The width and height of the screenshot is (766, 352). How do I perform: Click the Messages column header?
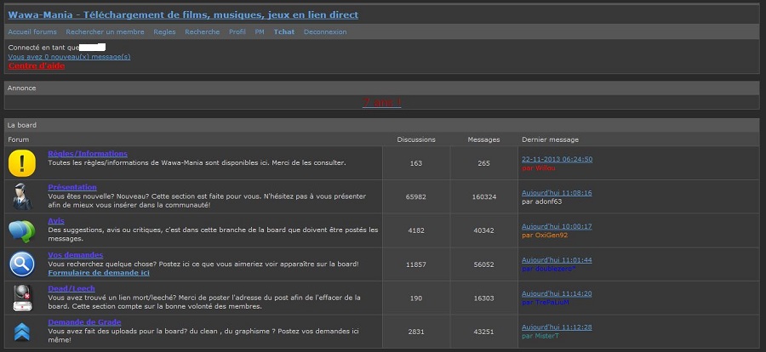(x=483, y=139)
